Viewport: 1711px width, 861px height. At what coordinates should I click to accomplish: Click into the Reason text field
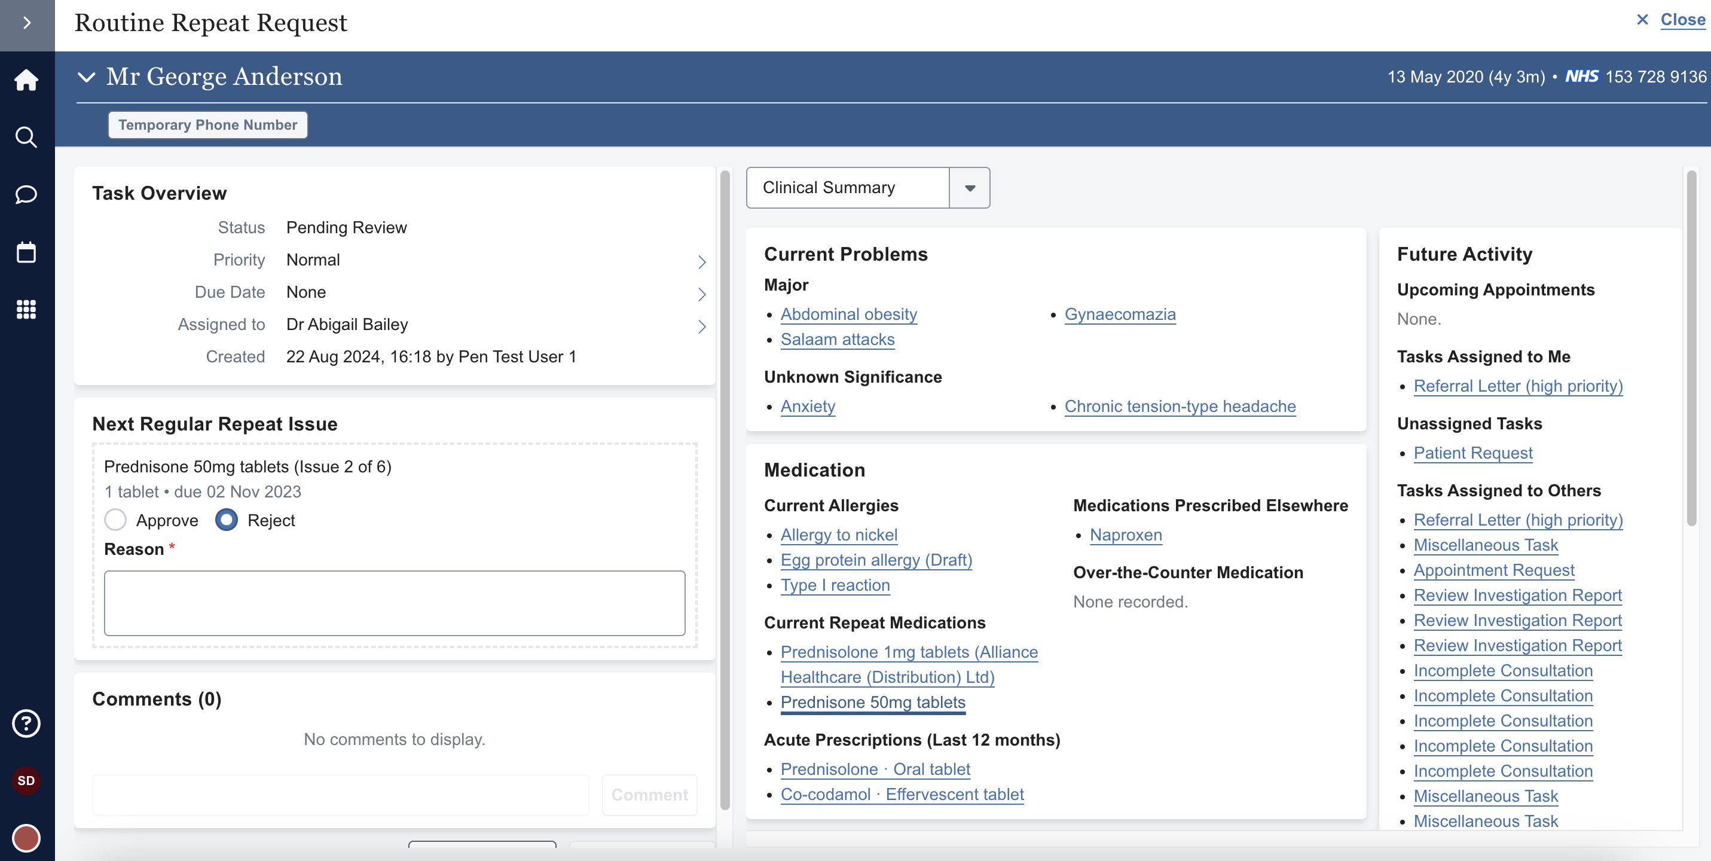click(x=395, y=603)
